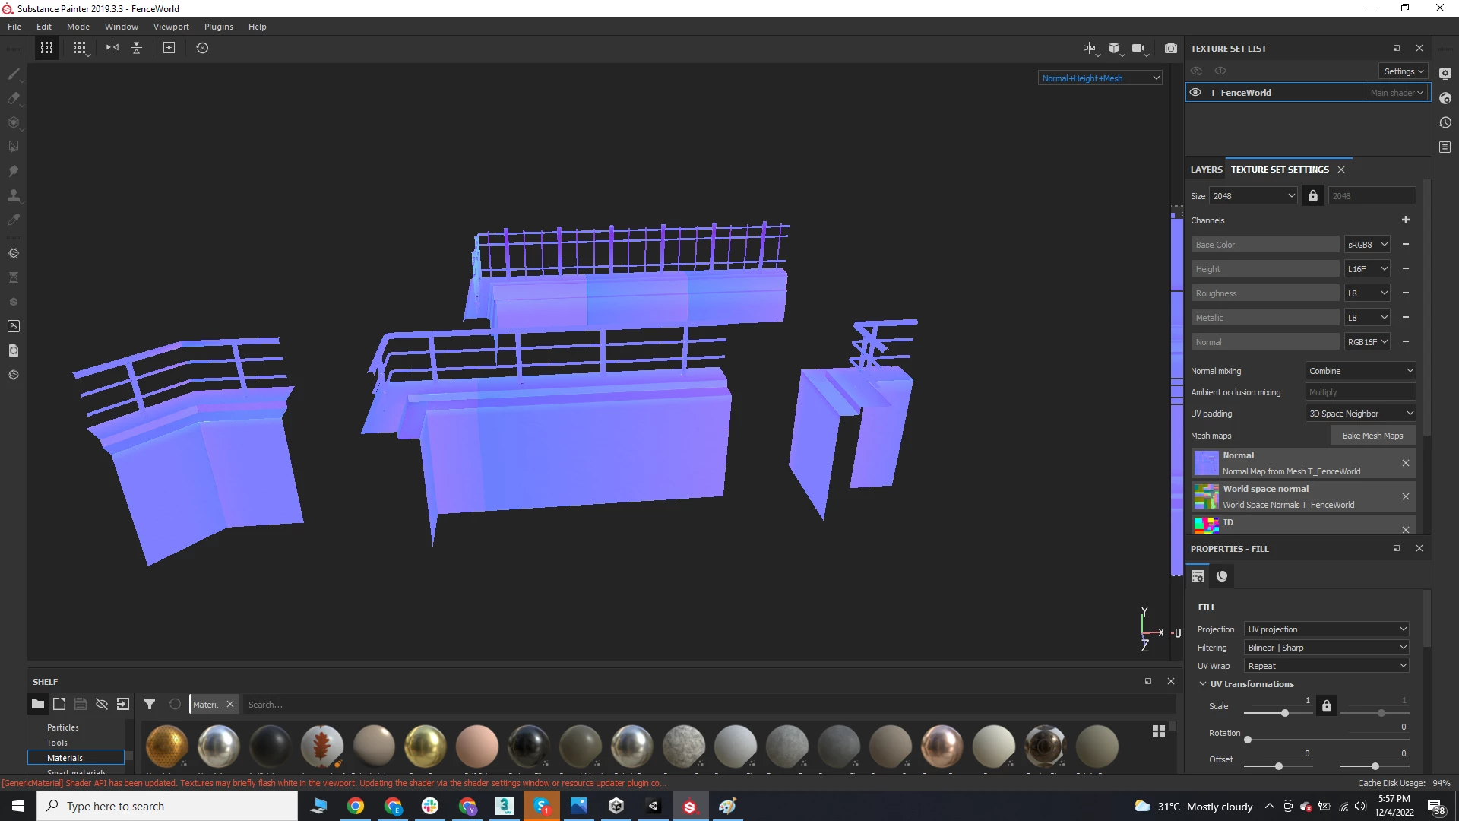Open the Normal mixing Combine dropdown
The width and height of the screenshot is (1459, 821).
pyautogui.click(x=1360, y=371)
